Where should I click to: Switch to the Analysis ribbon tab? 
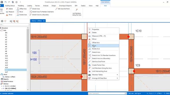coord(46,6)
